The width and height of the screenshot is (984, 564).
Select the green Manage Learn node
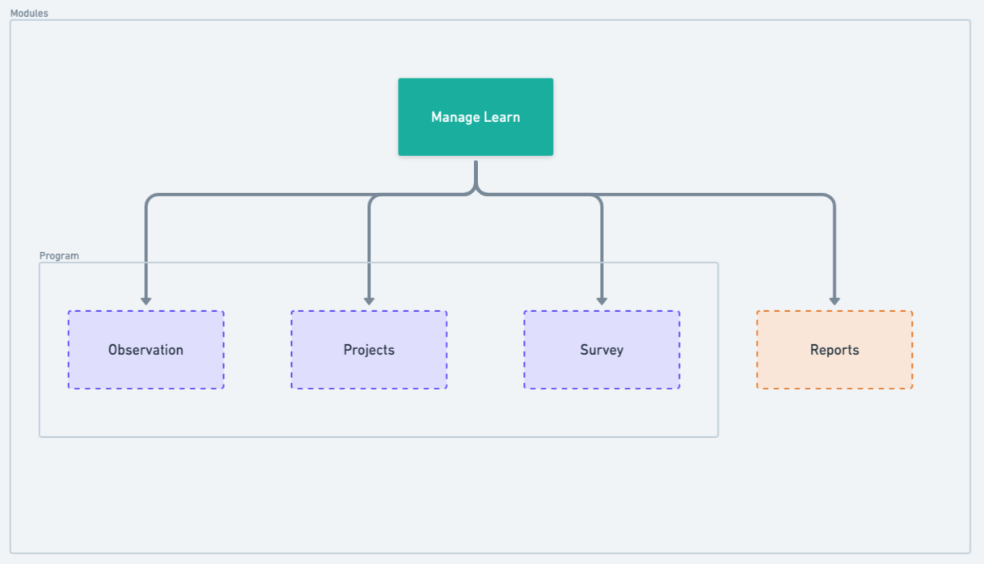[x=475, y=117]
